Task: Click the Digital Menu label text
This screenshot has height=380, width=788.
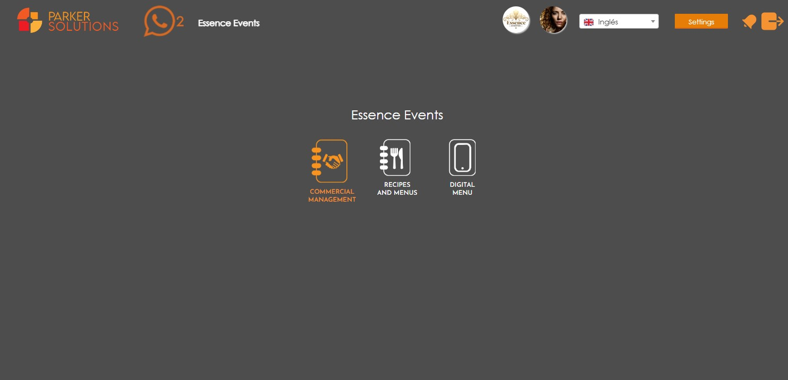Action: (462, 189)
